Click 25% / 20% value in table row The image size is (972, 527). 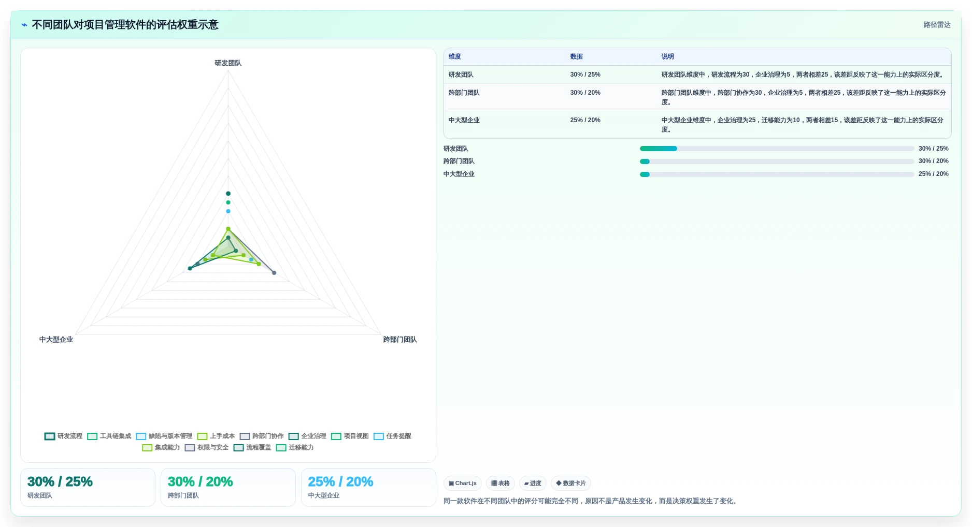tap(585, 120)
